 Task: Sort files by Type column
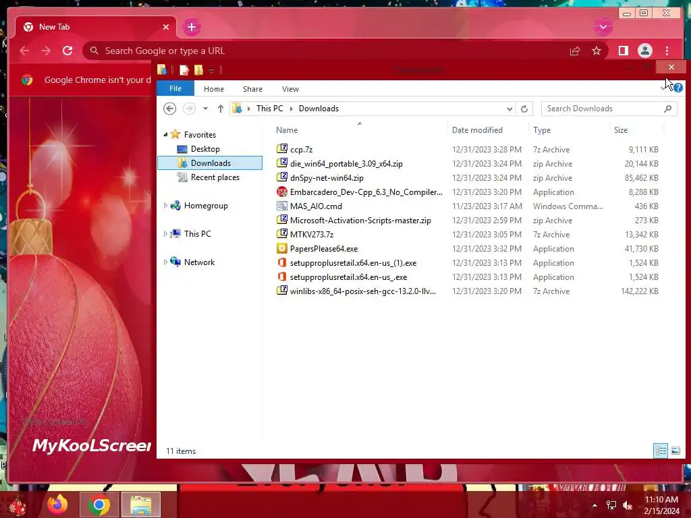coord(542,130)
